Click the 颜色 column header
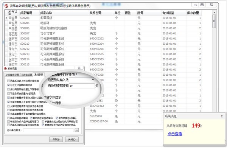This screenshot has width=227, height=148. [130, 13]
